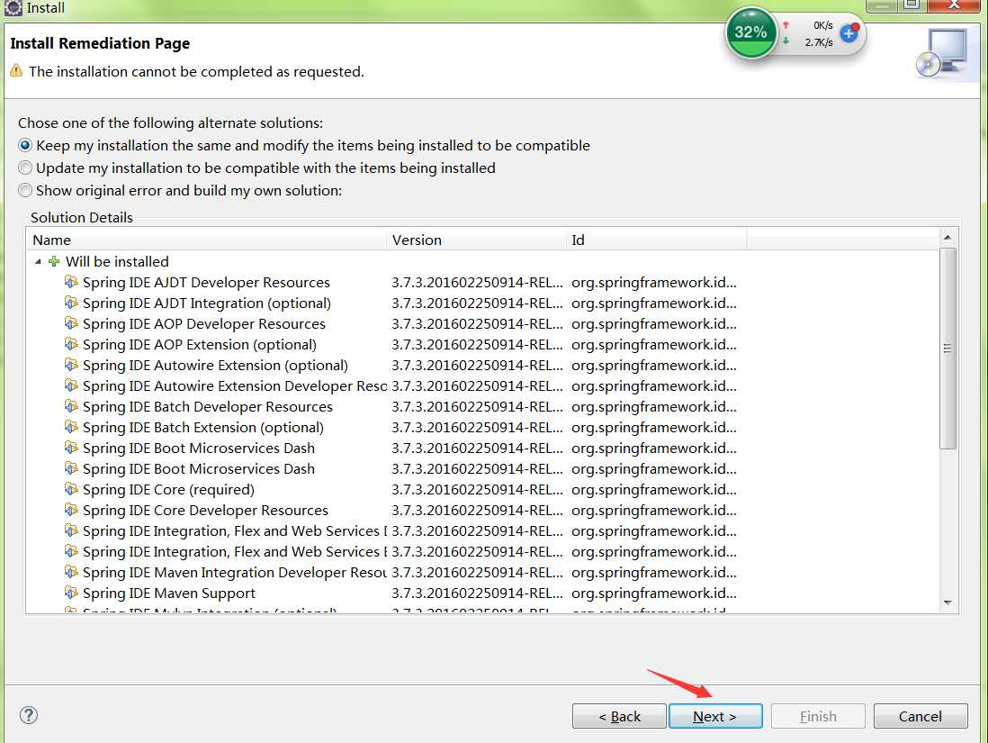The width and height of the screenshot is (988, 743).
Task: Click version cell of AJDT Developer Resources row
Action: (x=477, y=283)
